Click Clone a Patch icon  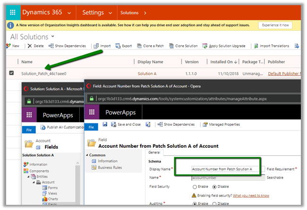(140, 46)
